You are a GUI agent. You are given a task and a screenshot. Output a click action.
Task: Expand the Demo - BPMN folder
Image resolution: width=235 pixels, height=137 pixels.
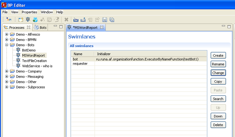point(7,39)
